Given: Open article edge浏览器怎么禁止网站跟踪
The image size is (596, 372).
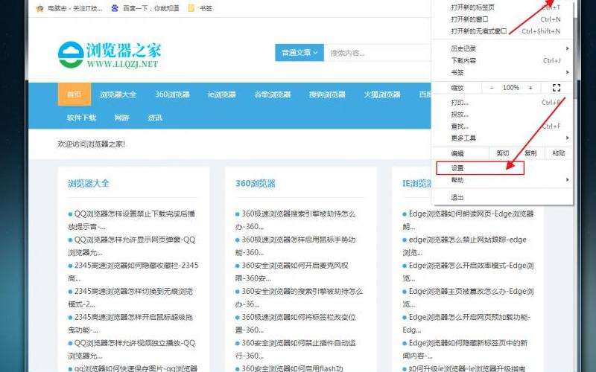Looking at the screenshot, I should coord(464,246).
